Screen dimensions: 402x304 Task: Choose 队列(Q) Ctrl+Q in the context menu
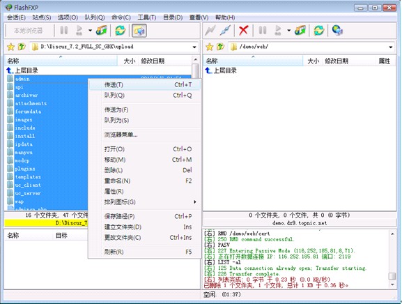tap(145, 96)
